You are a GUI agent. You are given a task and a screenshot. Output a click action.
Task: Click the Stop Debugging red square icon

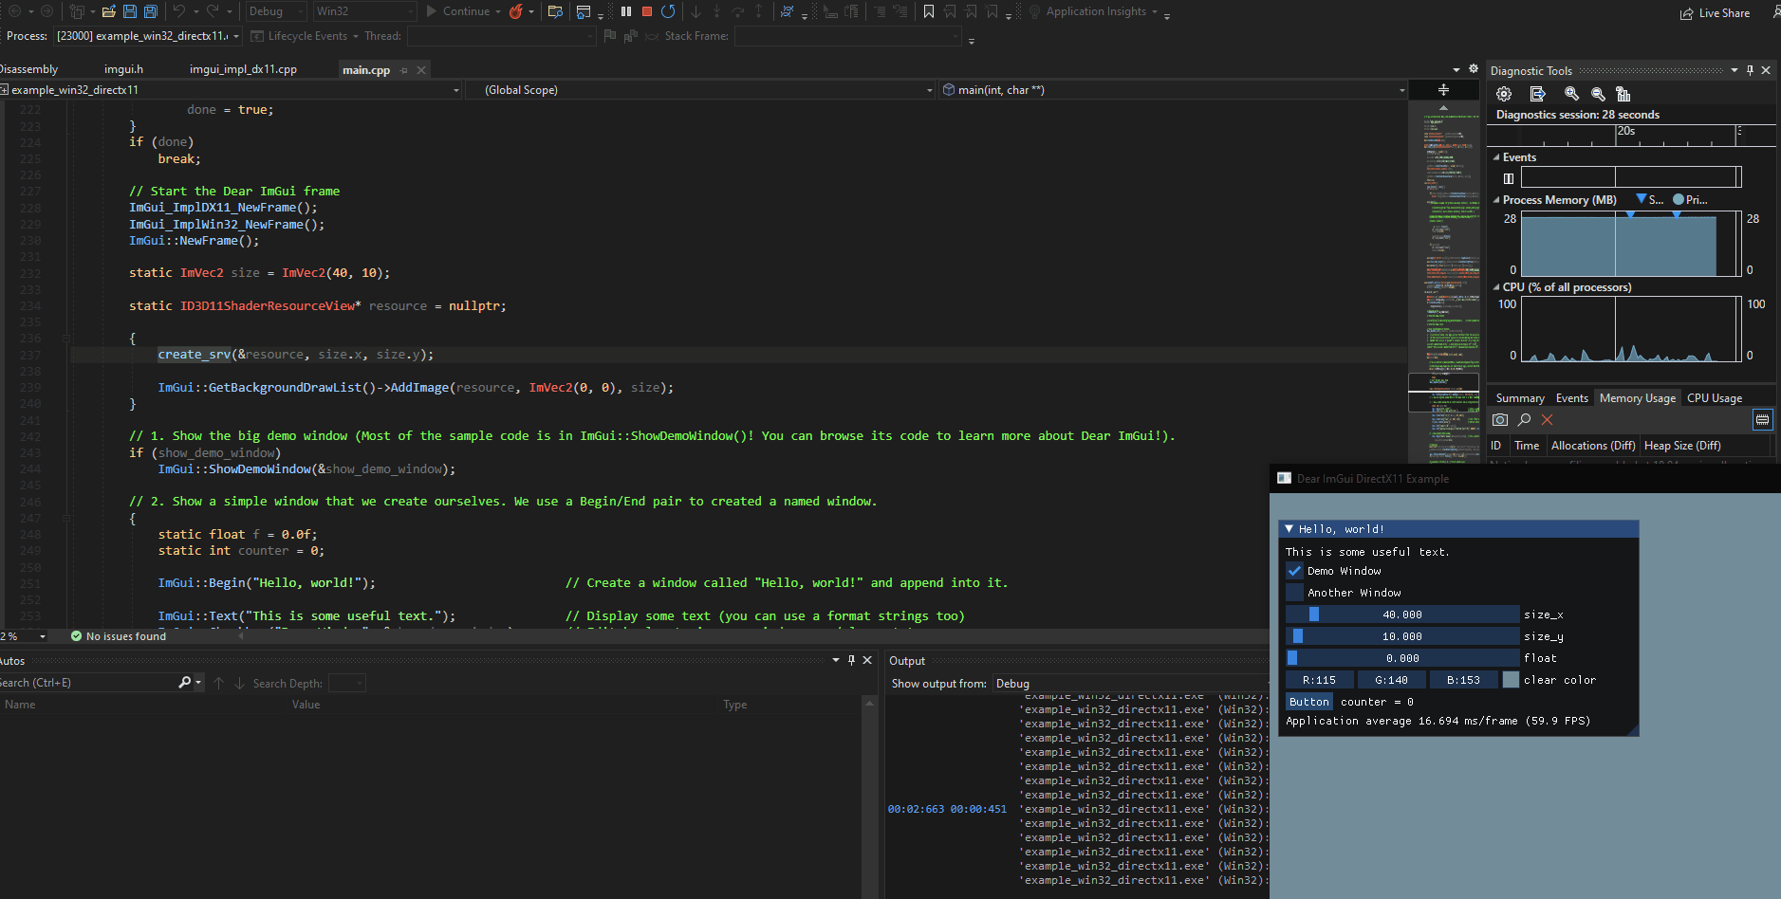(647, 11)
